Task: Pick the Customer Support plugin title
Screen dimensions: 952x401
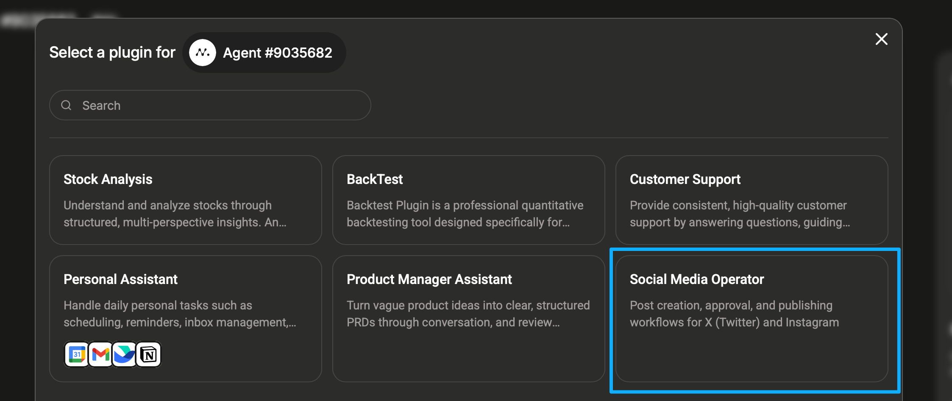Action: [x=685, y=179]
